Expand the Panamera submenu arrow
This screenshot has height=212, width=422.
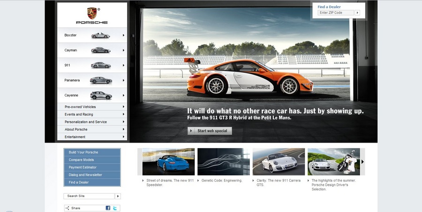pyautogui.click(x=124, y=80)
